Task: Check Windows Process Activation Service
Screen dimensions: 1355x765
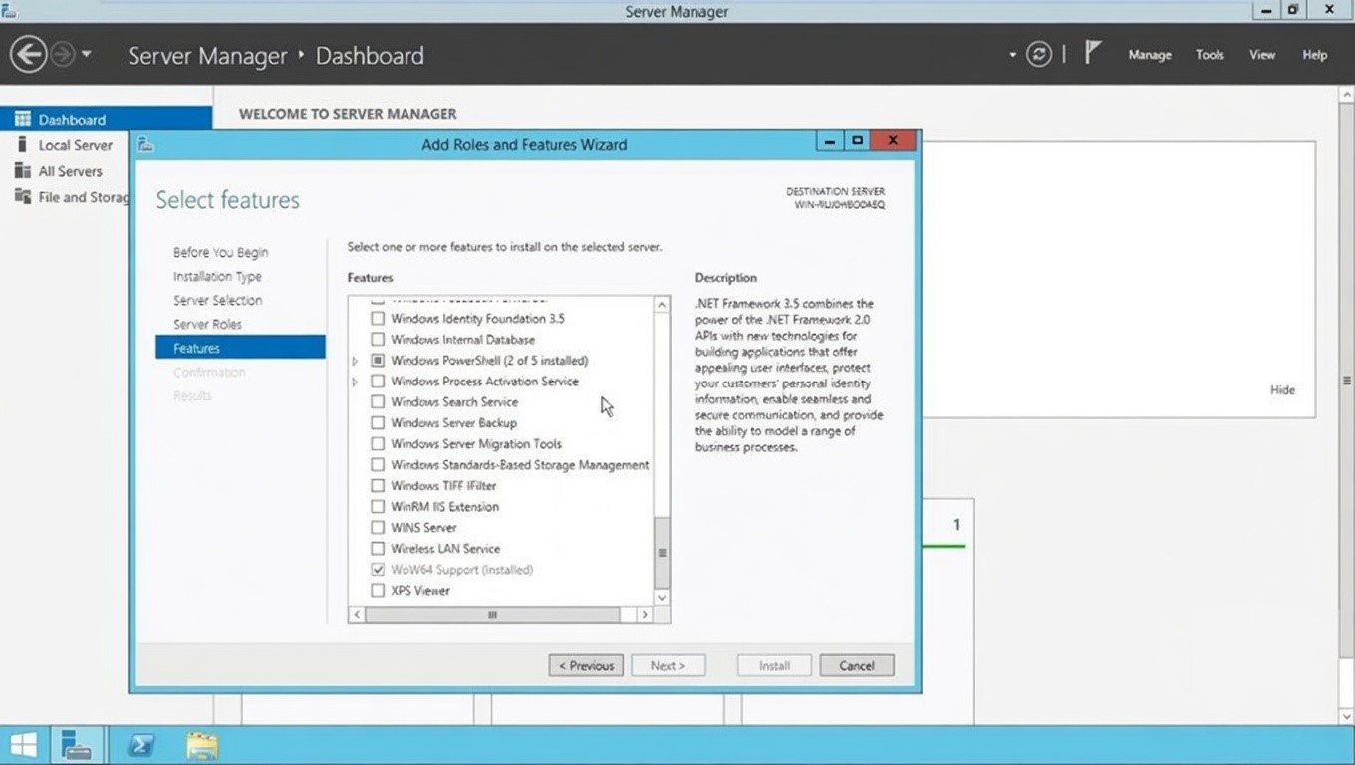Action: [x=378, y=382]
